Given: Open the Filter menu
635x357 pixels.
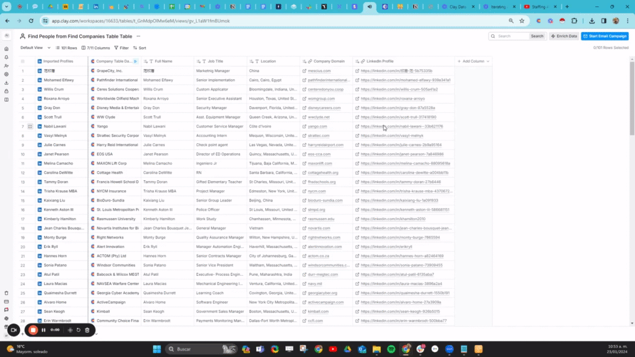Looking at the screenshot, I should point(122,48).
